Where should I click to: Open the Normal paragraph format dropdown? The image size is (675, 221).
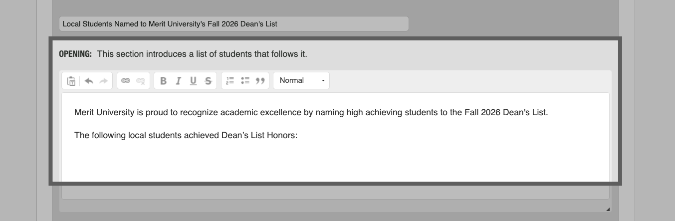(x=301, y=81)
